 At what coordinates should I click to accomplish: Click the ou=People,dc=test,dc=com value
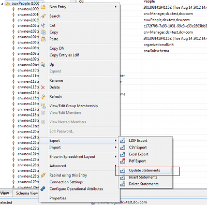pos(167,20)
